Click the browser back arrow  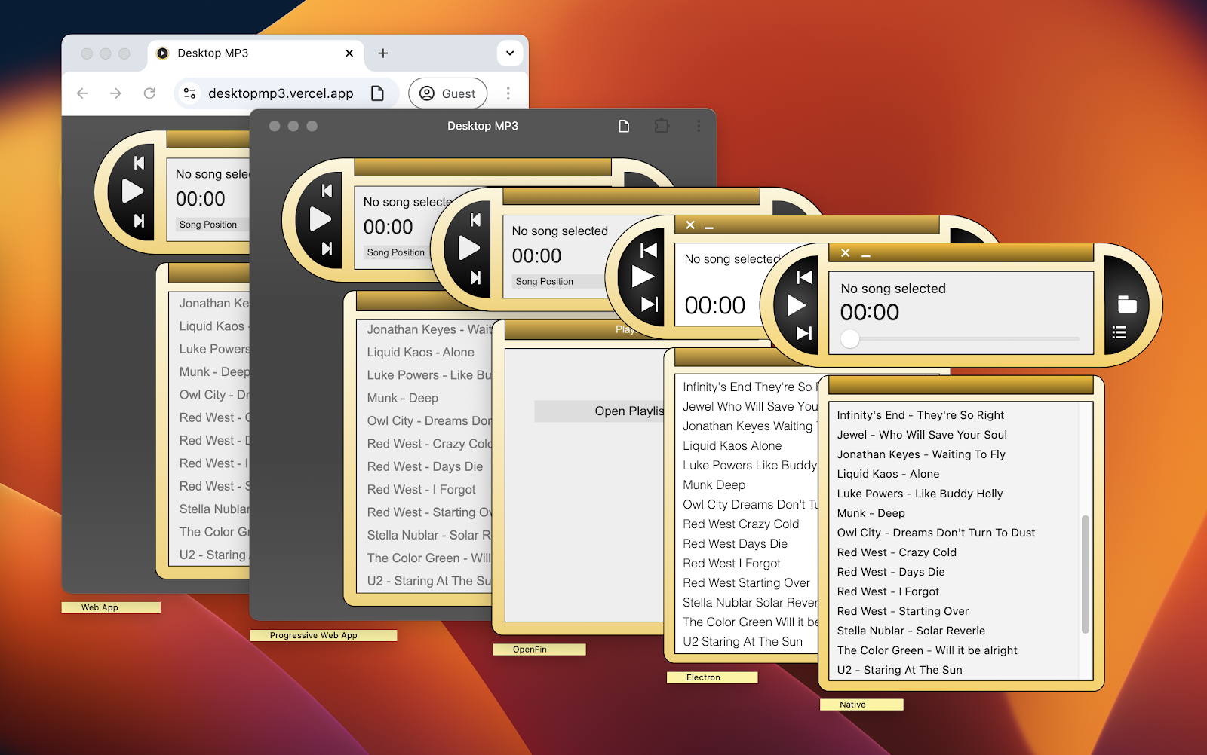pos(82,93)
